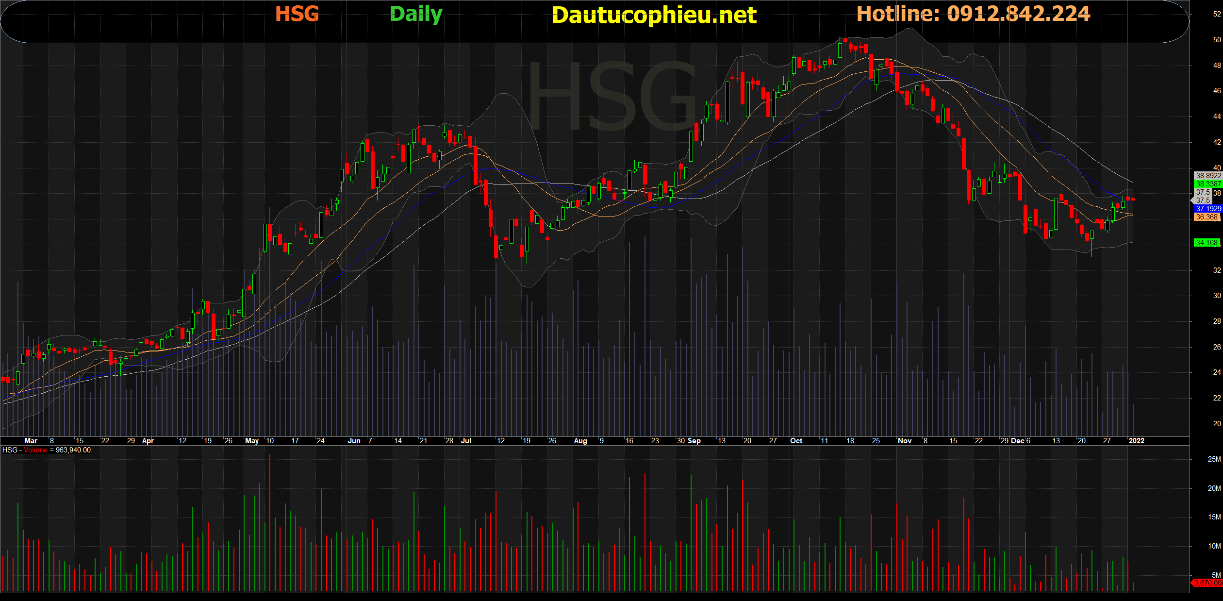
Task: Click the Oct label on date axis
Action: point(796,441)
